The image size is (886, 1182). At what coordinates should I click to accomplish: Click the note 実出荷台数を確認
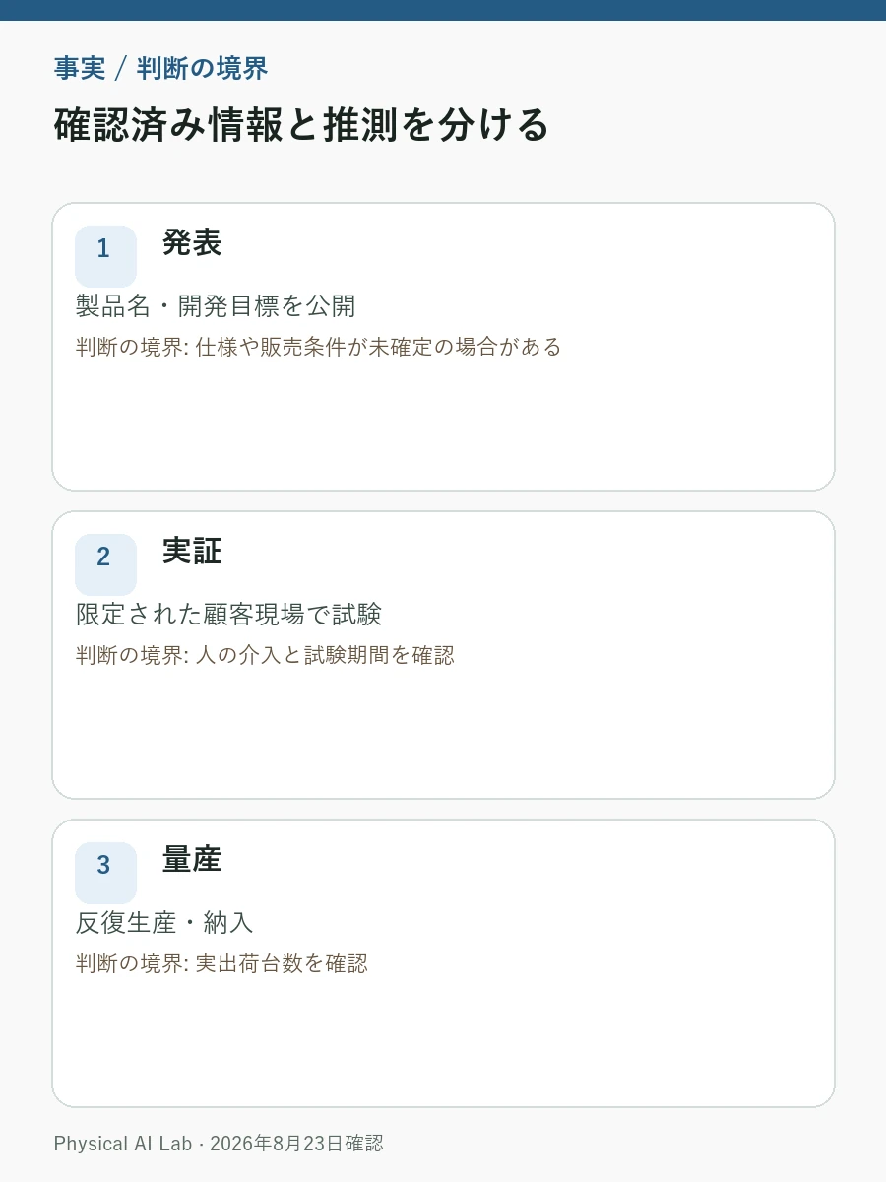[221, 963]
